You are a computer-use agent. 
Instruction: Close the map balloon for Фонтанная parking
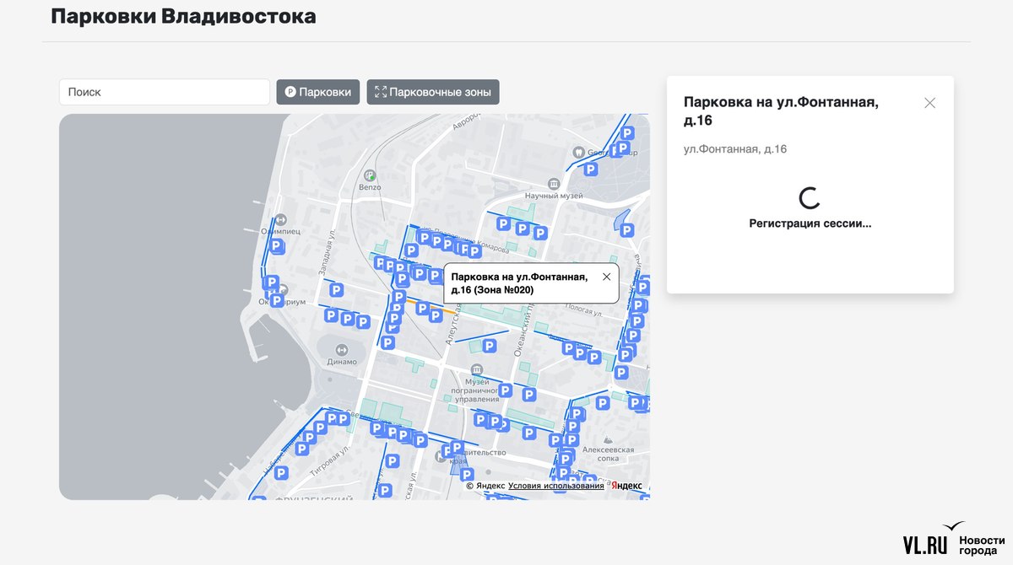pos(606,277)
